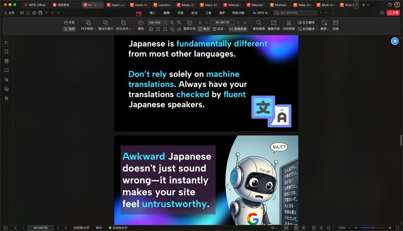Go to next page in the ribbon
This screenshot has width=403, height=231.
click(238, 23)
